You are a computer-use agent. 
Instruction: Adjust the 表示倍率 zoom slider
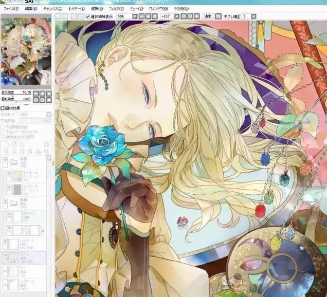point(16,95)
